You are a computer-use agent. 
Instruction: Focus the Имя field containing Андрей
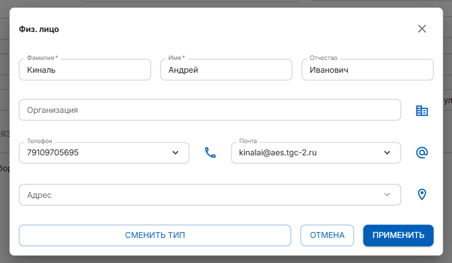pyautogui.click(x=226, y=70)
